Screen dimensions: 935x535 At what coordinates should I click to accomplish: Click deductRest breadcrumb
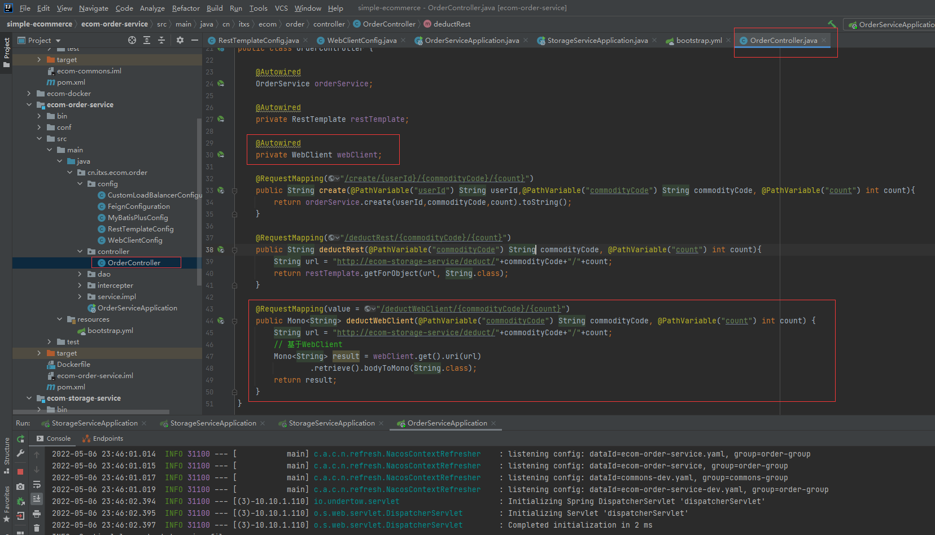pyautogui.click(x=452, y=24)
